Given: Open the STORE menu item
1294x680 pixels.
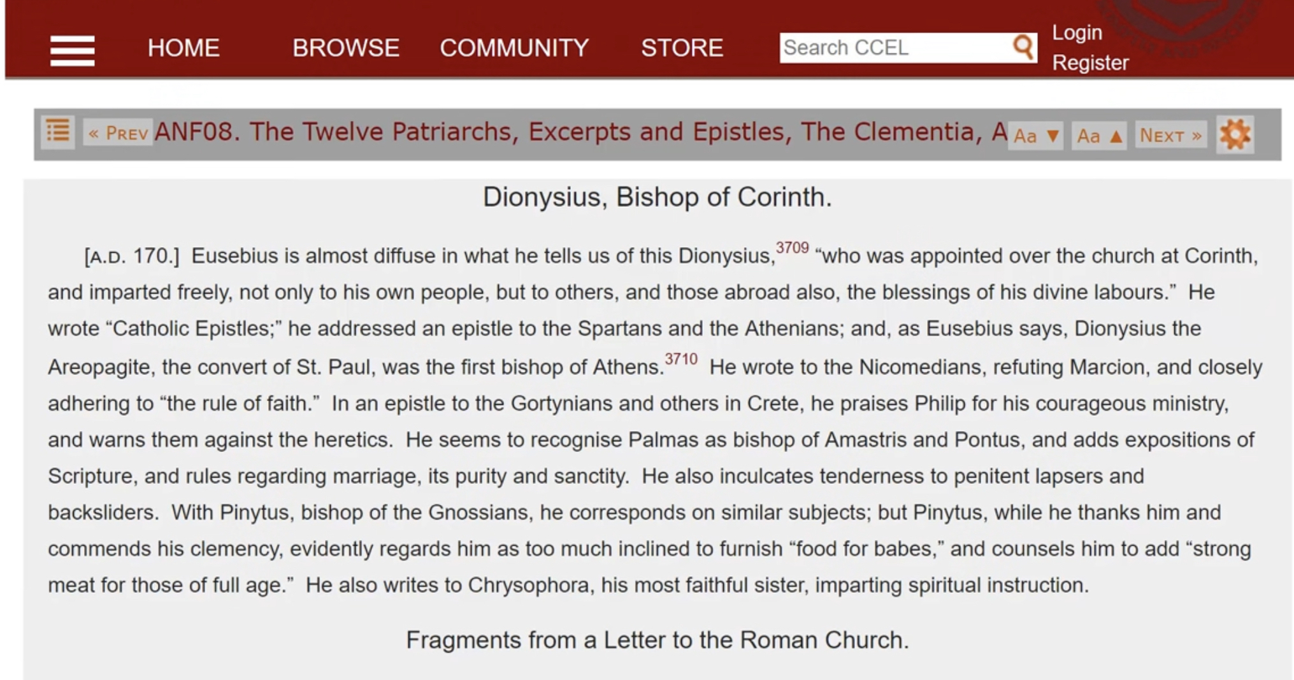Looking at the screenshot, I should (x=682, y=48).
